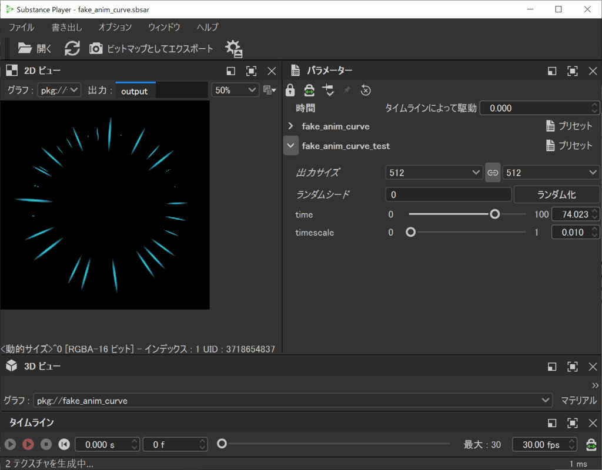Toggle the output size ratio link

click(x=493, y=173)
